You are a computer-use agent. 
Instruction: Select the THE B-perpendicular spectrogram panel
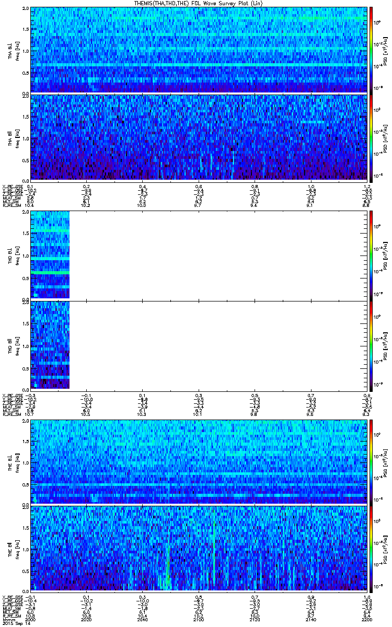pos(199,461)
